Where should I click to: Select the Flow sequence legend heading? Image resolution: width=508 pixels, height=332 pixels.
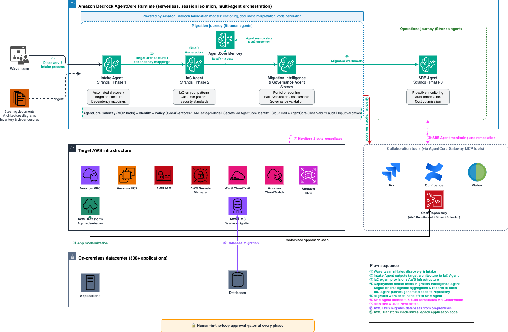pos(384,266)
